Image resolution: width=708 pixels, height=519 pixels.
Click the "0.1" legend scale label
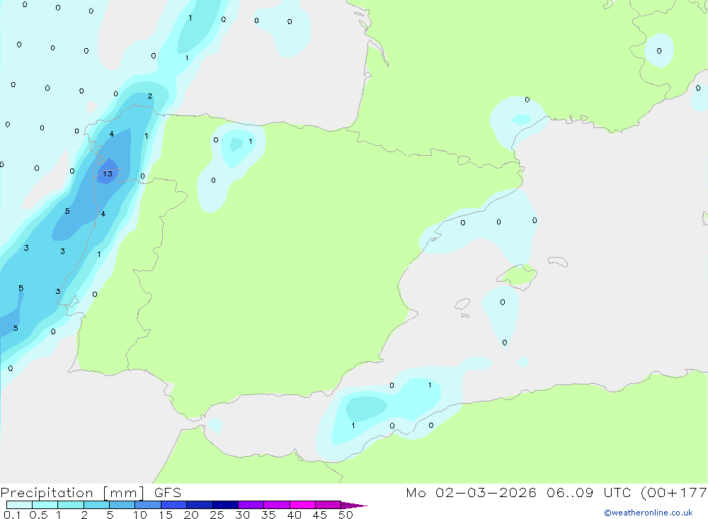coord(12,515)
